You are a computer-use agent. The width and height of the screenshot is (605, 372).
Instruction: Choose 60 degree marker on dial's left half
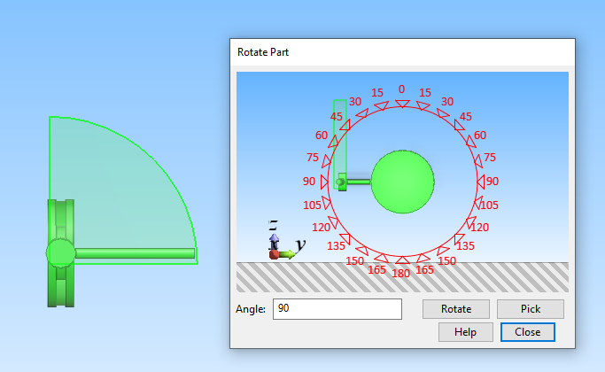[333, 142]
